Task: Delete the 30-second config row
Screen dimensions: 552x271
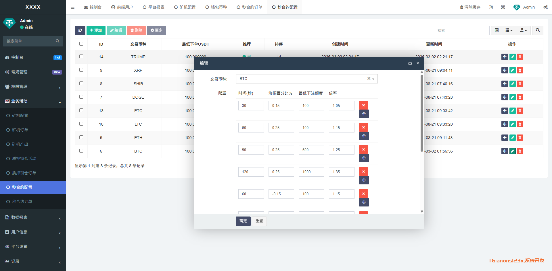Action: tap(363, 105)
